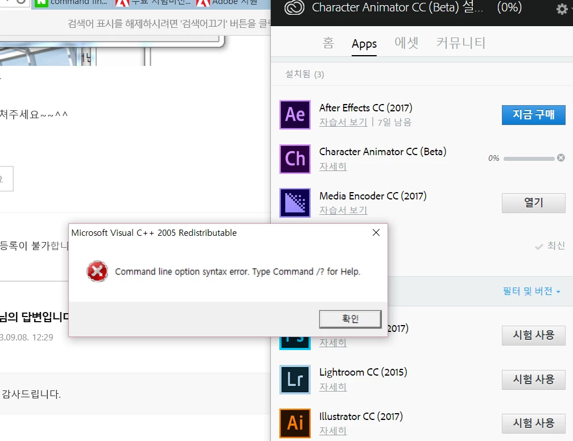
Task: Click the '7일 남음' trial text
Action: click(394, 122)
